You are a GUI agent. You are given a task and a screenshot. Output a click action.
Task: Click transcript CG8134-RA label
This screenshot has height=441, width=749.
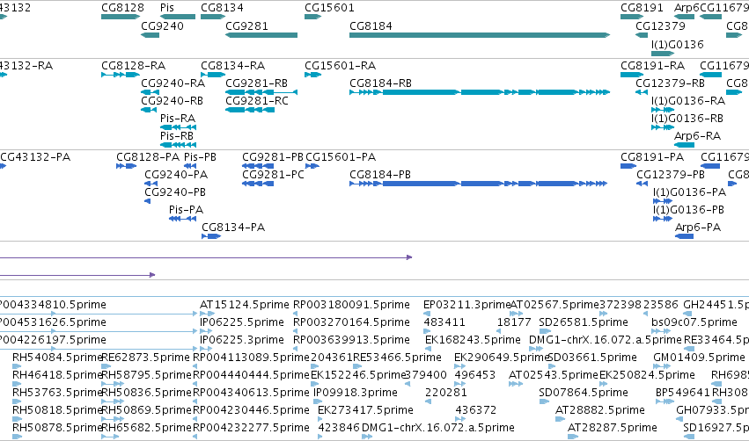click(232, 65)
